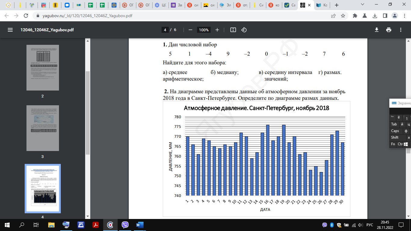Open Microsoft Word from taskbar
Image resolution: width=411 pixels, height=231 pixels.
click(x=140, y=225)
